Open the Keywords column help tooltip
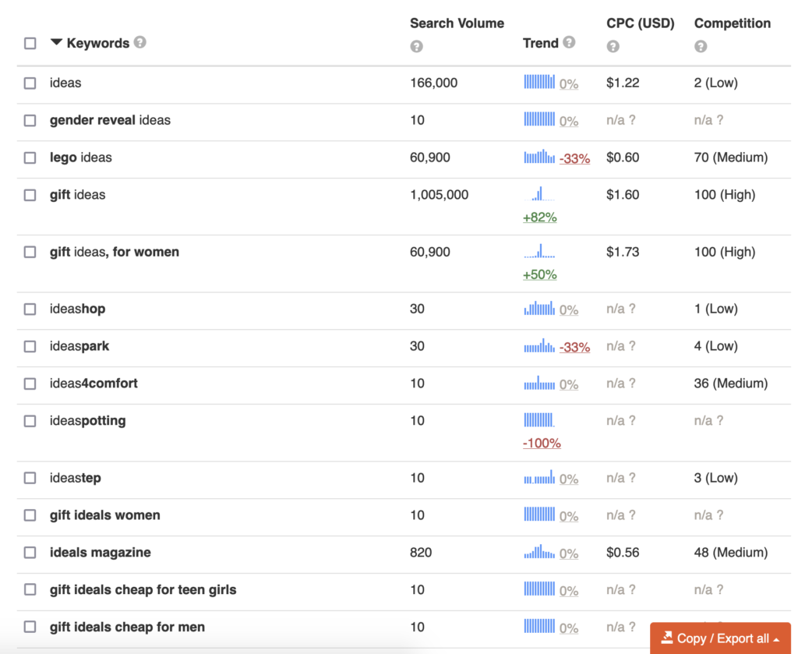 (x=140, y=43)
